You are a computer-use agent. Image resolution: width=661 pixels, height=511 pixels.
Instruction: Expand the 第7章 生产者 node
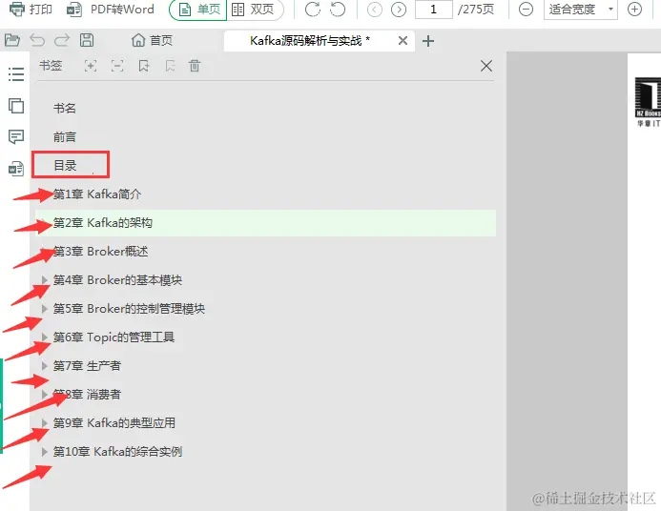point(44,366)
